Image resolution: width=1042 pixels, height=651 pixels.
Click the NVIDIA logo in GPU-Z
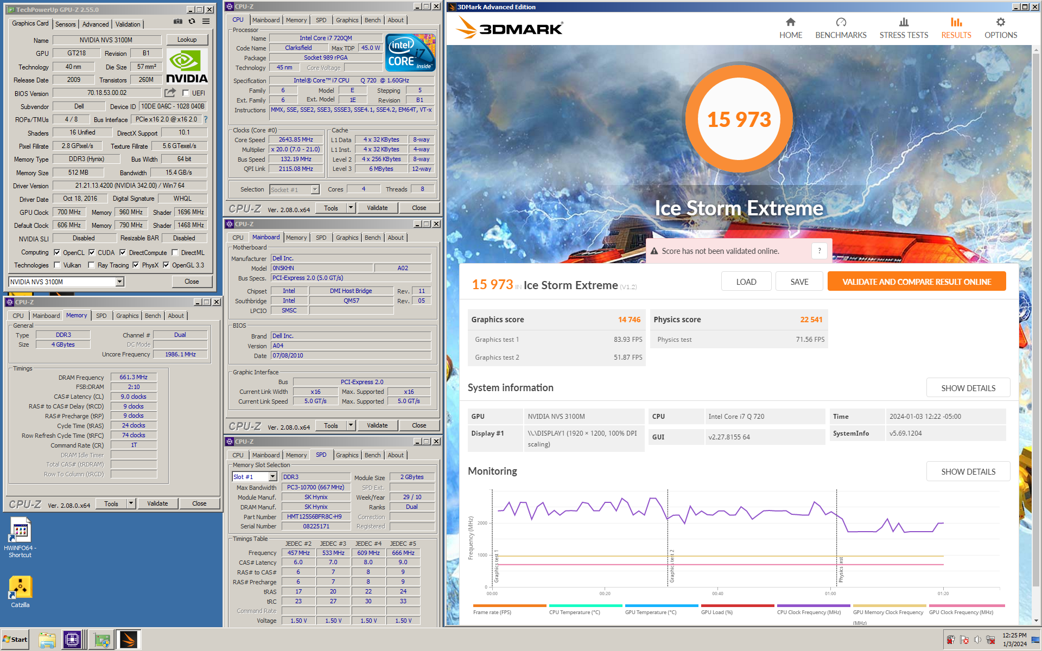click(x=187, y=67)
